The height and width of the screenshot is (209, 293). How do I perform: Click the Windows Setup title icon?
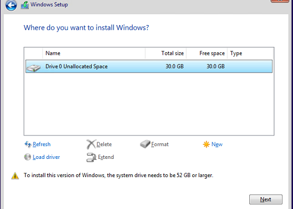point(25,5)
